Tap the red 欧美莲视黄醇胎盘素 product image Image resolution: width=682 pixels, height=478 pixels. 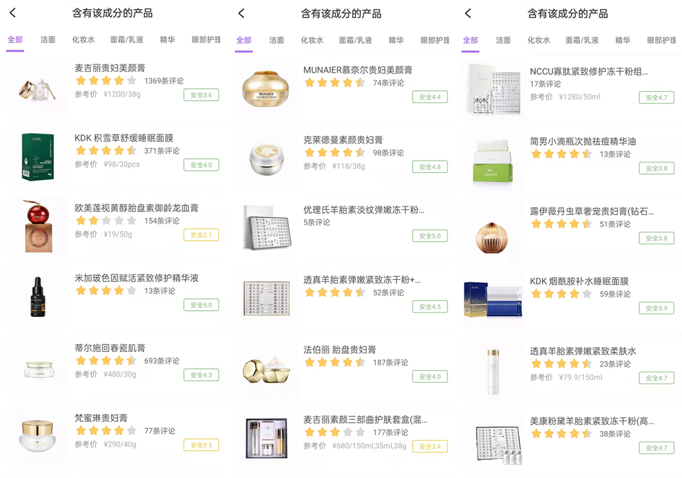pyautogui.click(x=38, y=226)
